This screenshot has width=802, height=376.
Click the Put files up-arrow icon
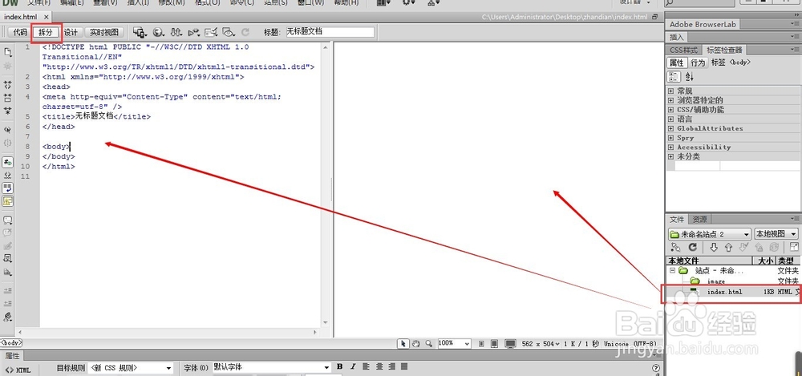728,248
